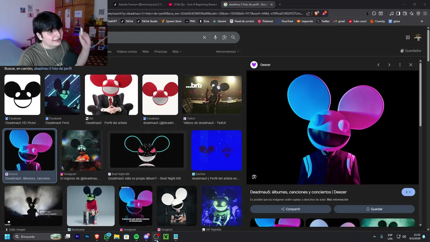Expand bookmarks bar overflow chevron
The image size is (430, 242).
click(422, 21)
